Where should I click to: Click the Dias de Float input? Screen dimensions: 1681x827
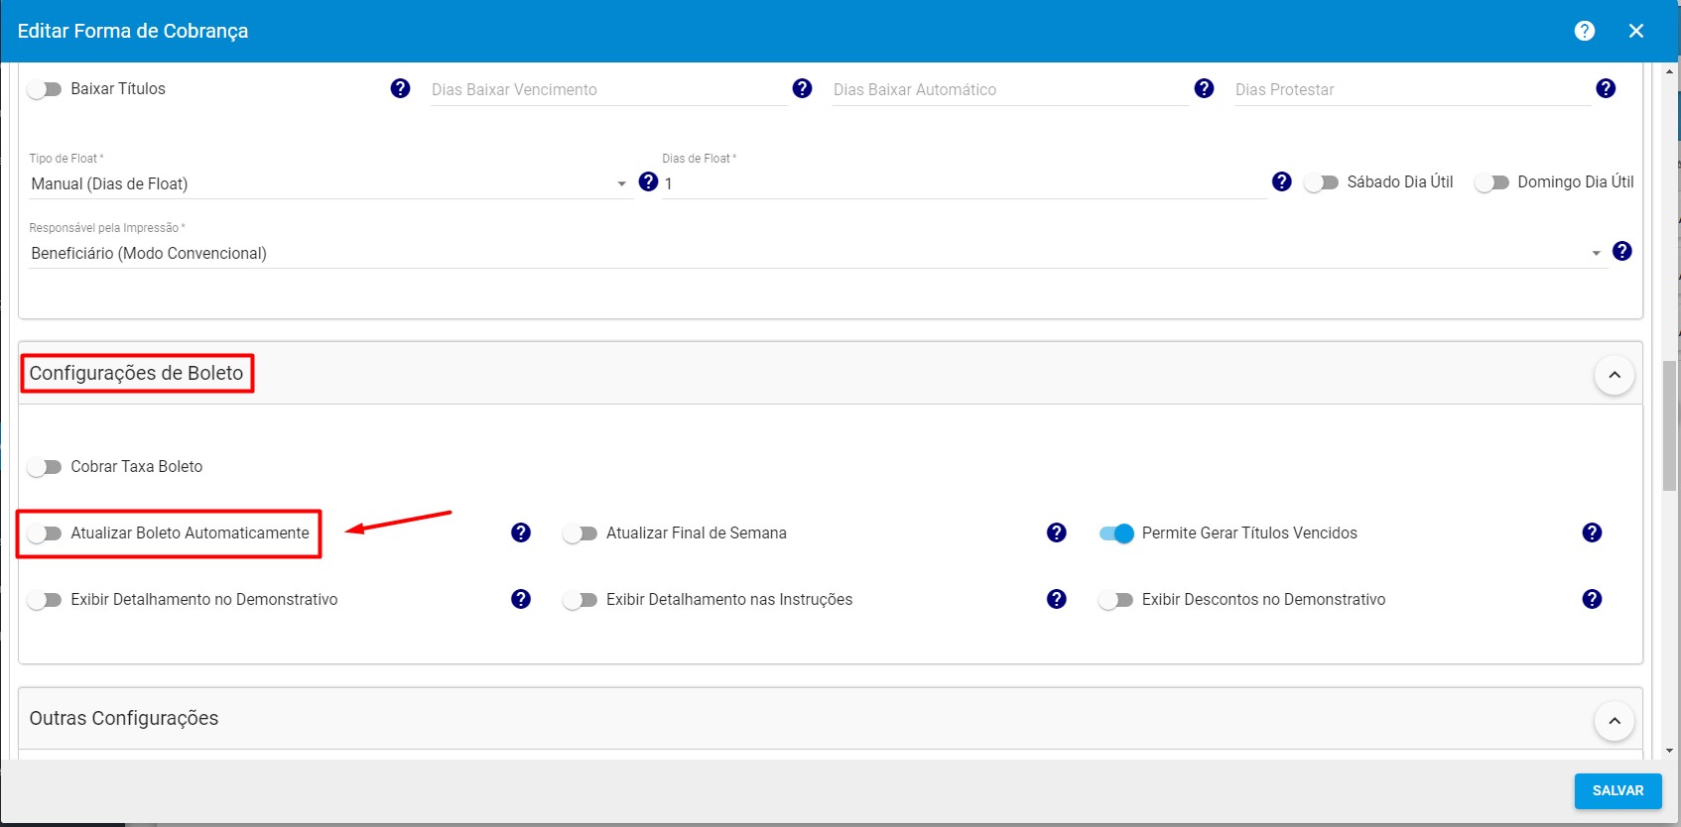click(965, 183)
